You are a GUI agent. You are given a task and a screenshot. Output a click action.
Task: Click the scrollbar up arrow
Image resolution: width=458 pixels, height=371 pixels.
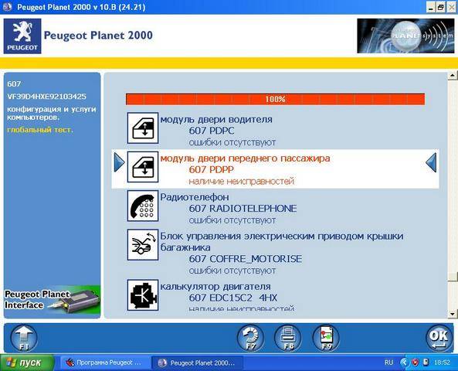click(x=453, y=76)
